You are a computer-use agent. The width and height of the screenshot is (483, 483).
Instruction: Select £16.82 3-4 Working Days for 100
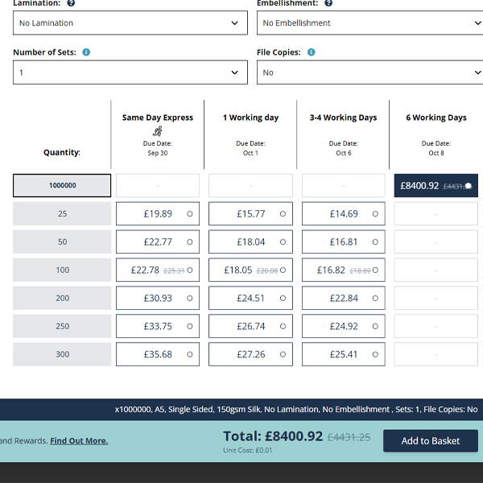coord(344,270)
